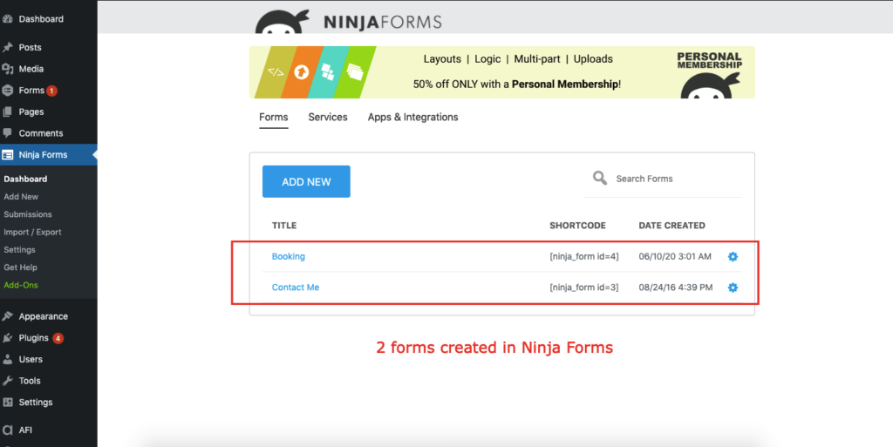Image resolution: width=893 pixels, height=447 pixels.
Task: Sort by the DATE CREATED column header
Action: pos(672,226)
